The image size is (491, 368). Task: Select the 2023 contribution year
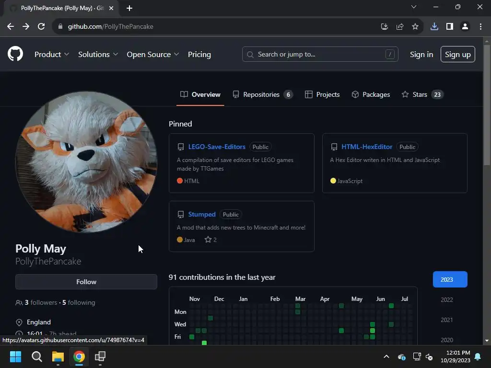[450, 279]
